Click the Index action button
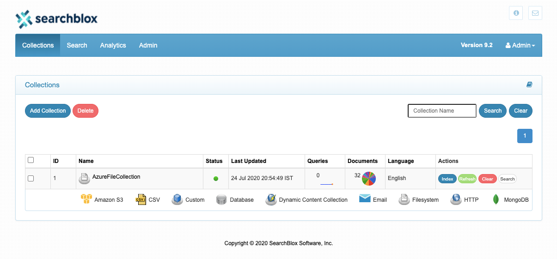The height and width of the screenshot is (259, 557). [x=447, y=179]
